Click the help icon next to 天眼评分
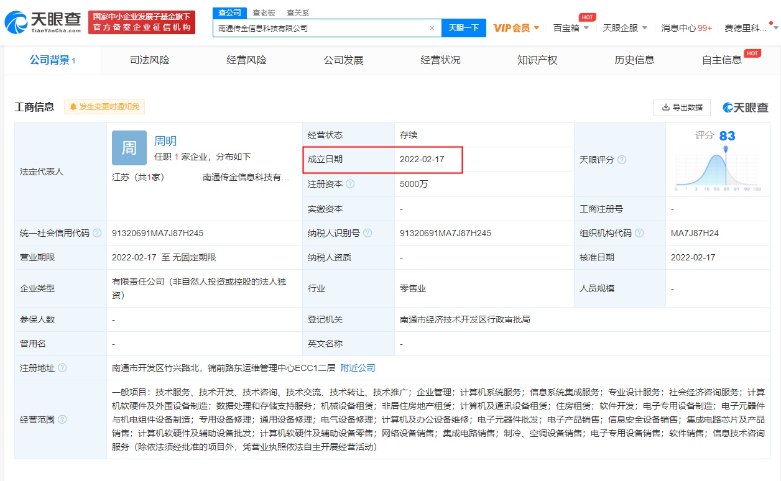The width and height of the screenshot is (781, 481). (x=621, y=160)
